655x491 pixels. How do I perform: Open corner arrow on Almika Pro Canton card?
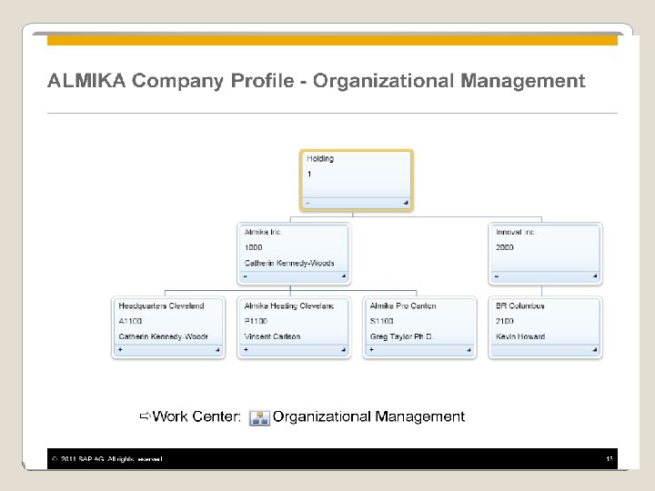tap(469, 350)
